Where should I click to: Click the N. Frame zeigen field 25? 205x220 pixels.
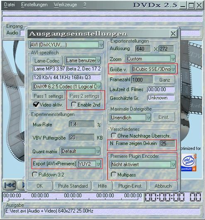point(168,143)
